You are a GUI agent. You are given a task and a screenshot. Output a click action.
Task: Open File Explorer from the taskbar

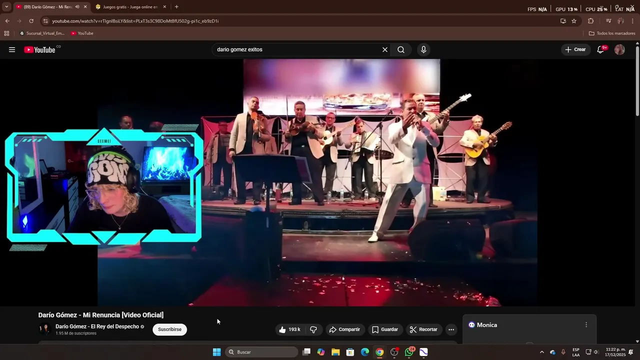[335, 352]
